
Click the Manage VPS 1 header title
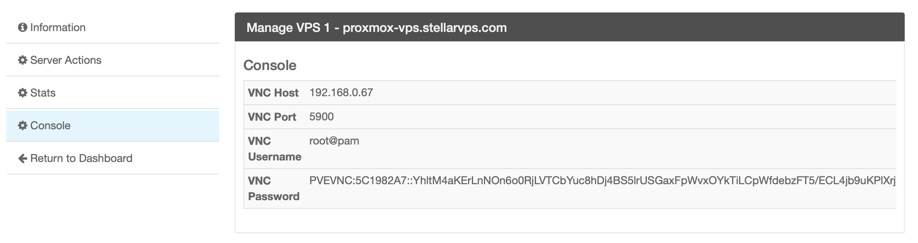click(x=377, y=28)
